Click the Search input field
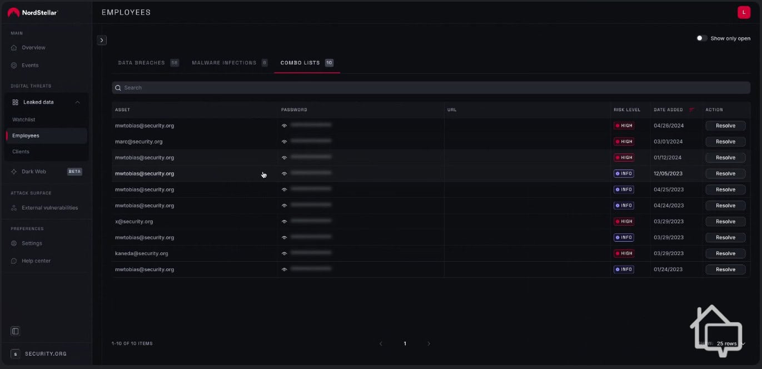The width and height of the screenshot is (762, 369). pos(431,88)
